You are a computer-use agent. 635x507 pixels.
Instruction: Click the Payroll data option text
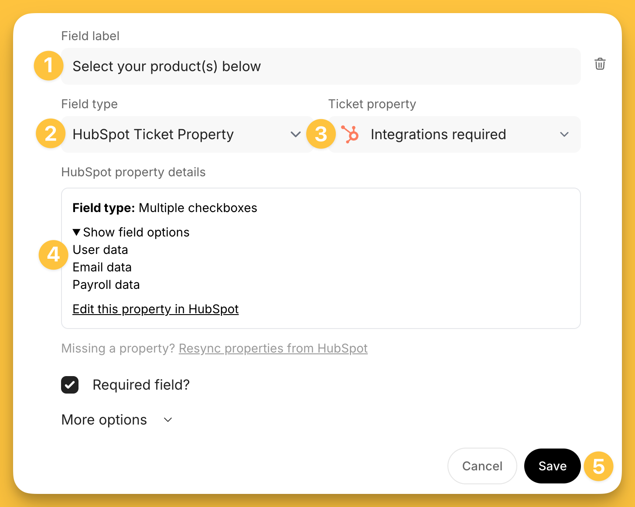106,285
